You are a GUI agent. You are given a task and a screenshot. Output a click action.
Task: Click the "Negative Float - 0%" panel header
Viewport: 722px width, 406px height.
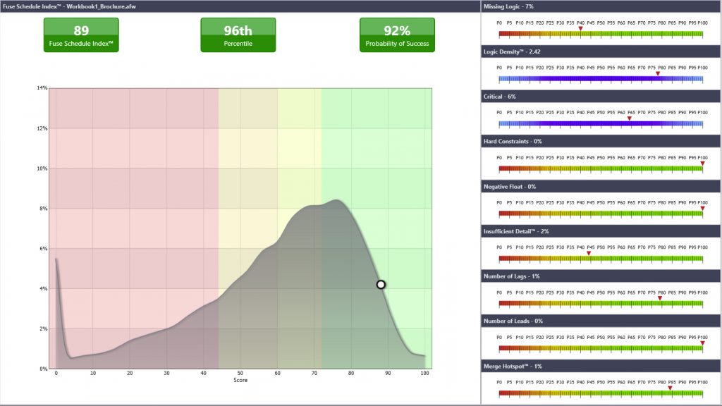(x=601, y=186)
